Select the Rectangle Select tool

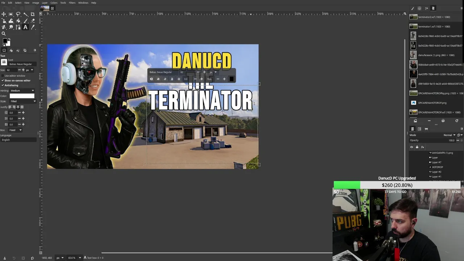click(11, 14)
